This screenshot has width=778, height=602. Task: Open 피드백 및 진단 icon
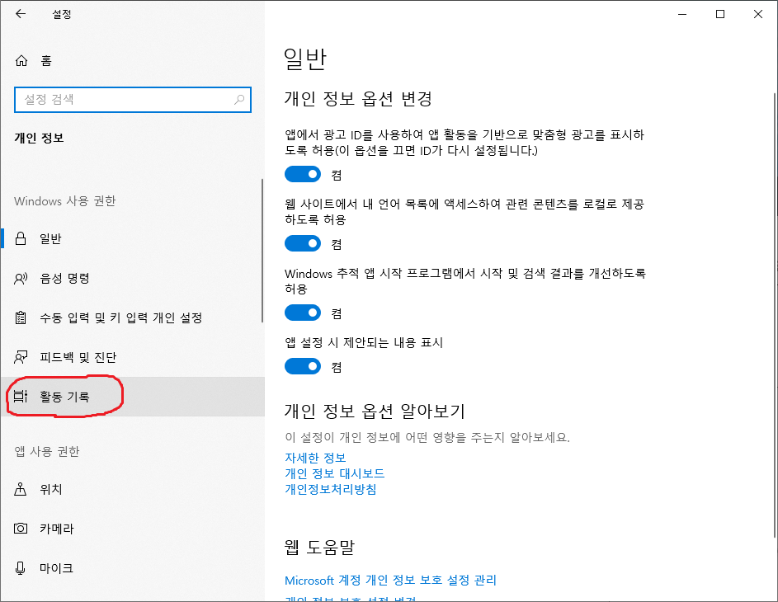(21, 358)
